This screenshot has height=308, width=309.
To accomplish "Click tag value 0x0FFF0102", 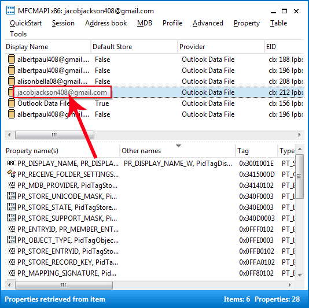I will pyautogui.click(x=256, y=229).
